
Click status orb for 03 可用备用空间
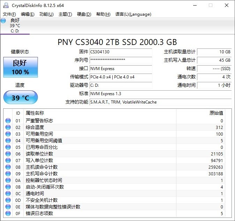(8, 134)
